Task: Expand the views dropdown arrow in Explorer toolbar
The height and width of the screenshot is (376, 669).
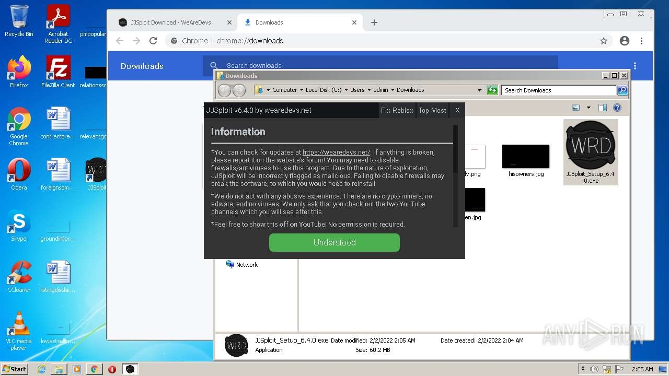Action: tap(588, 108)
